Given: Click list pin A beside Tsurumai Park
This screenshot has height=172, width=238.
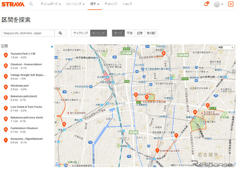Looking at the screenshot, I should click(6, 55).
